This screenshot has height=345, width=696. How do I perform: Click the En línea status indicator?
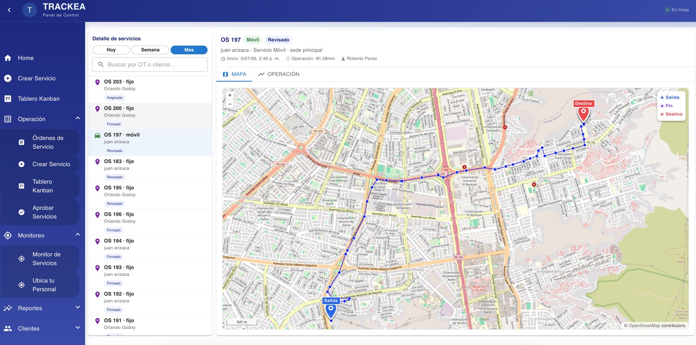coord(677,10)
